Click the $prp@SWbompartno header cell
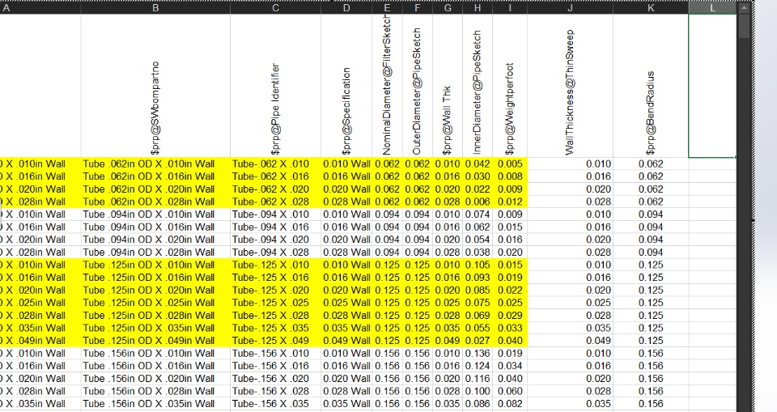The height and width of the screenshot is (412, 777). pos(155,86)
